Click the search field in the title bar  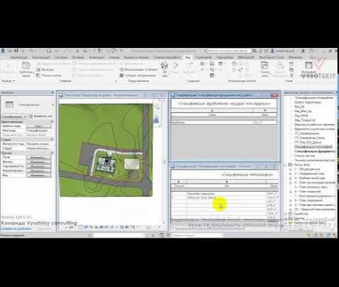(x=228, y=51)
